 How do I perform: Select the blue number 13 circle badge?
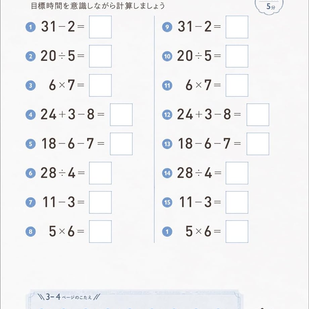pos(167,144)
